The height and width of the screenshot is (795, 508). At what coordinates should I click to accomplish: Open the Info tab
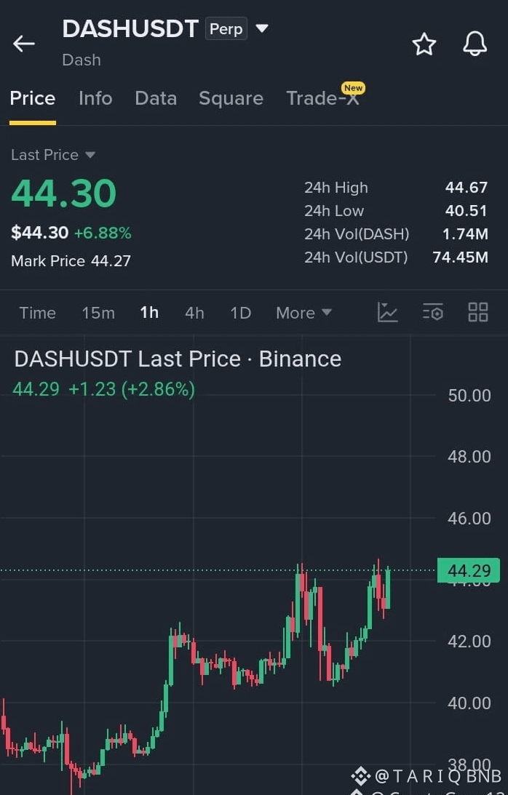95,98
